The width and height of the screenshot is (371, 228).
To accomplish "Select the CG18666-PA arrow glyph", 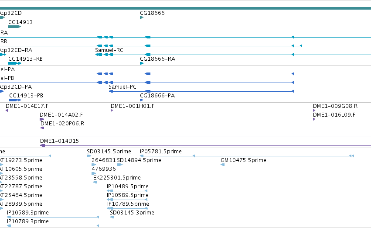I will click(x=142, y=100).
